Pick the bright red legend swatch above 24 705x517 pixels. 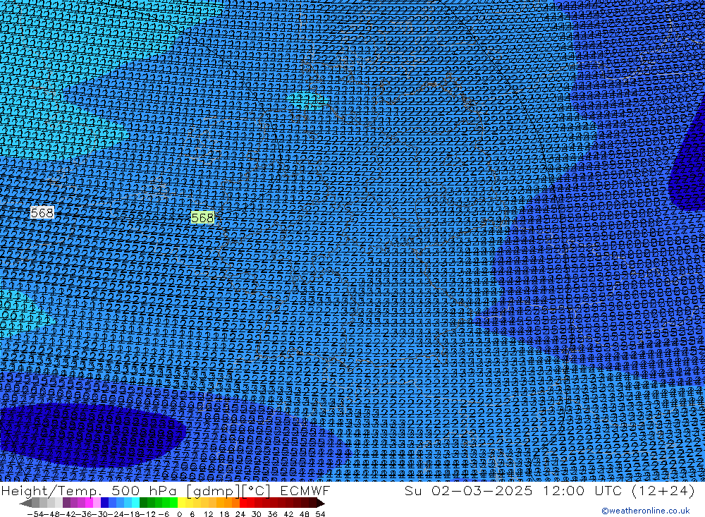243,503
